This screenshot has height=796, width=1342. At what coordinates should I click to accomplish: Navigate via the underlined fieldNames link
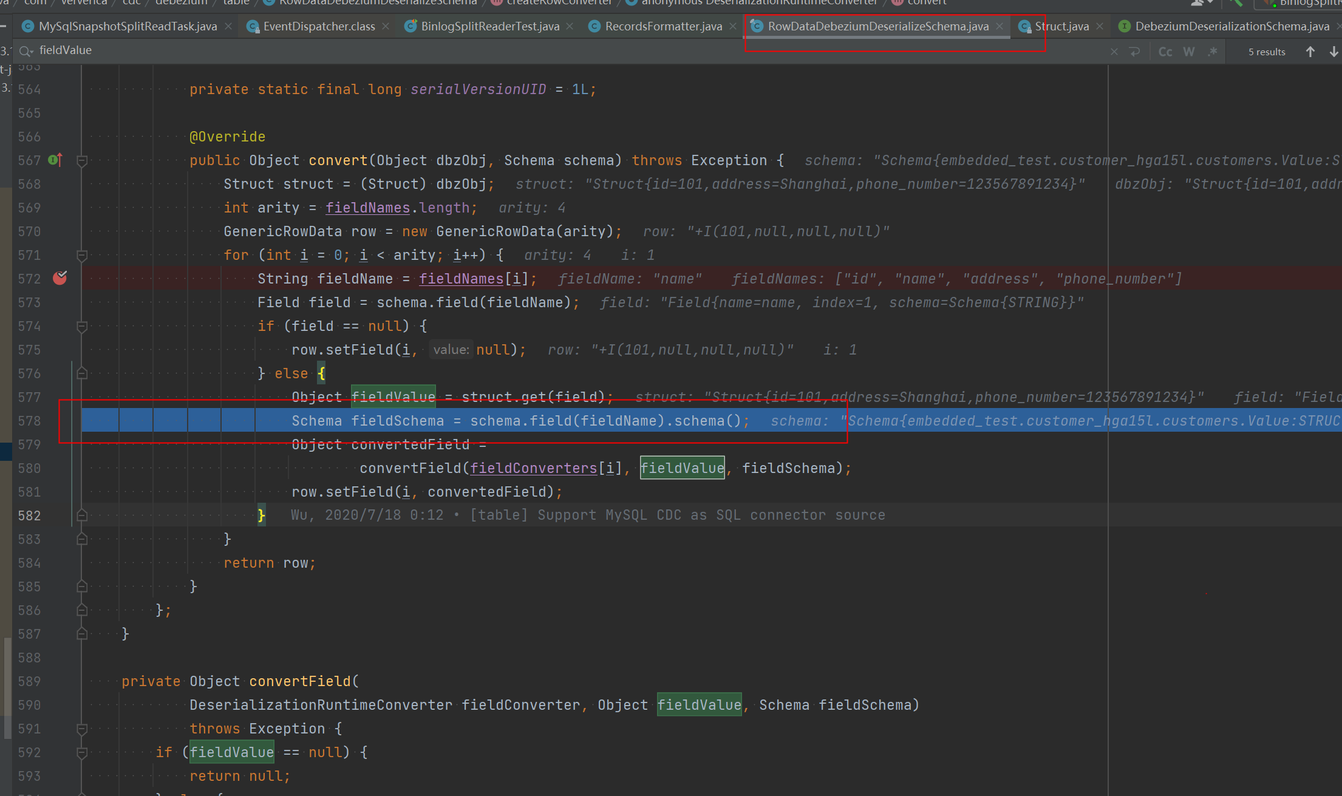[x=367, y=207]
